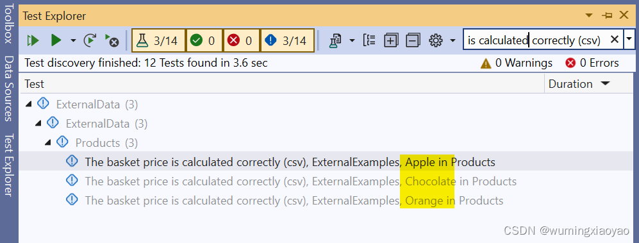The image size is (639, 243).
Task: Run all tests in view
Action: point(33,40)
